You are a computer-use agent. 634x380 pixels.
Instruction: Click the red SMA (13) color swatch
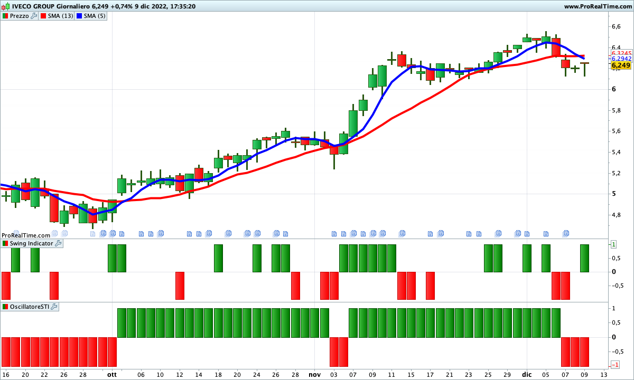pyautogui.click(x=43, y=16)
